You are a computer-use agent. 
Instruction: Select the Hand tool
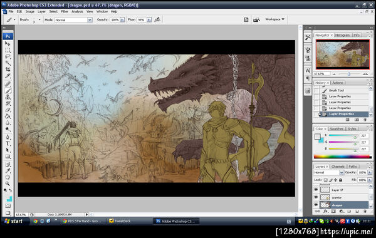[x=8, y=177]
